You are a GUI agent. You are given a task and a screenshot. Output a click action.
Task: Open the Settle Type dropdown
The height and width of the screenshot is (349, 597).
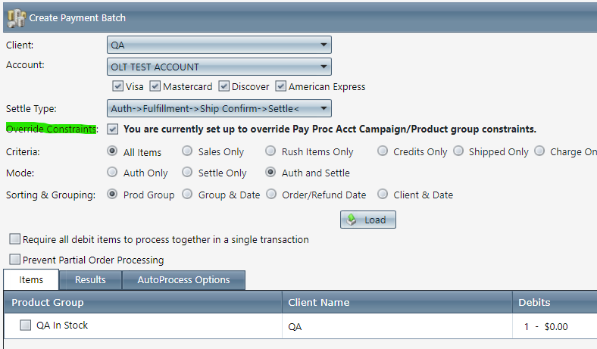tap(219, 108)
